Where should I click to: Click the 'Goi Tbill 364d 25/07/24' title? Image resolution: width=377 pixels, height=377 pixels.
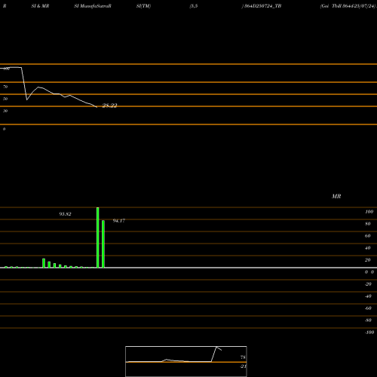tap(348, 6)
